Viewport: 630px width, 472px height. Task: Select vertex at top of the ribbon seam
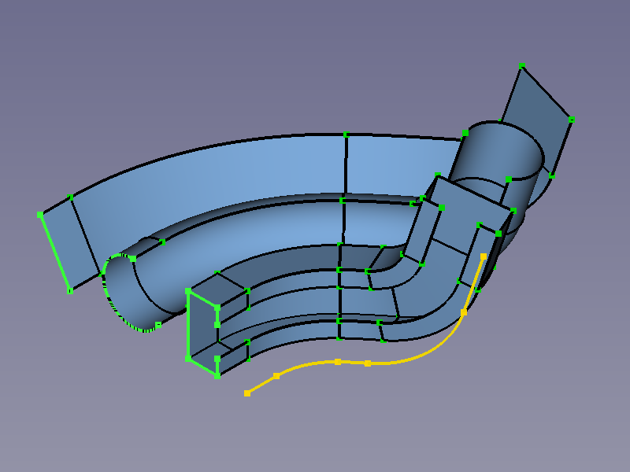[345, 135]
